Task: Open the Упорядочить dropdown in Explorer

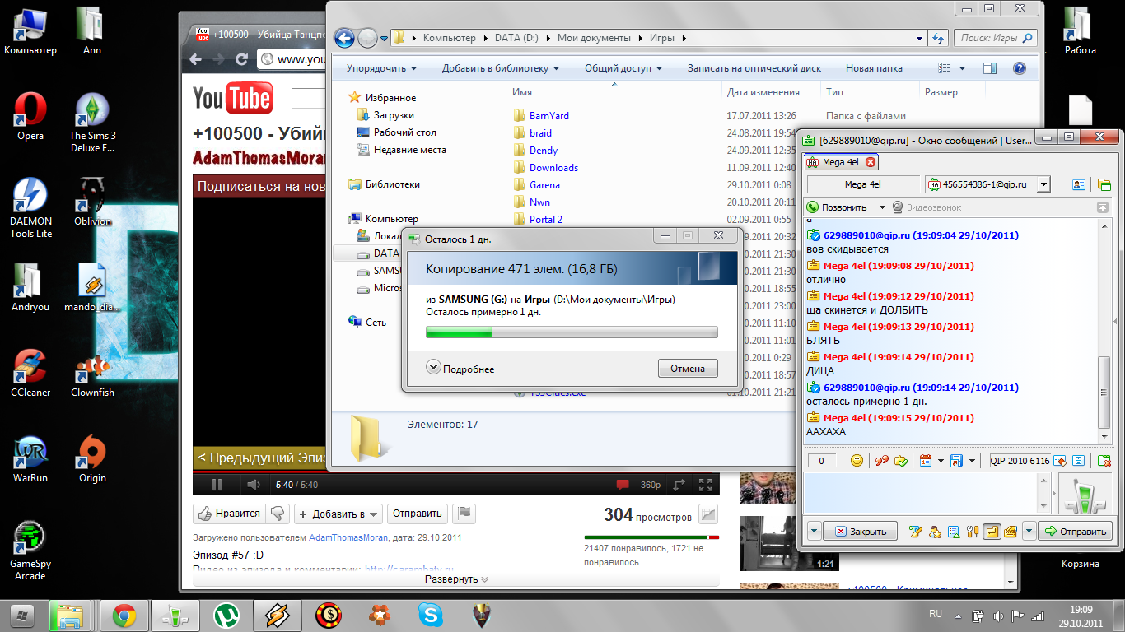Action: coord(381,68)
